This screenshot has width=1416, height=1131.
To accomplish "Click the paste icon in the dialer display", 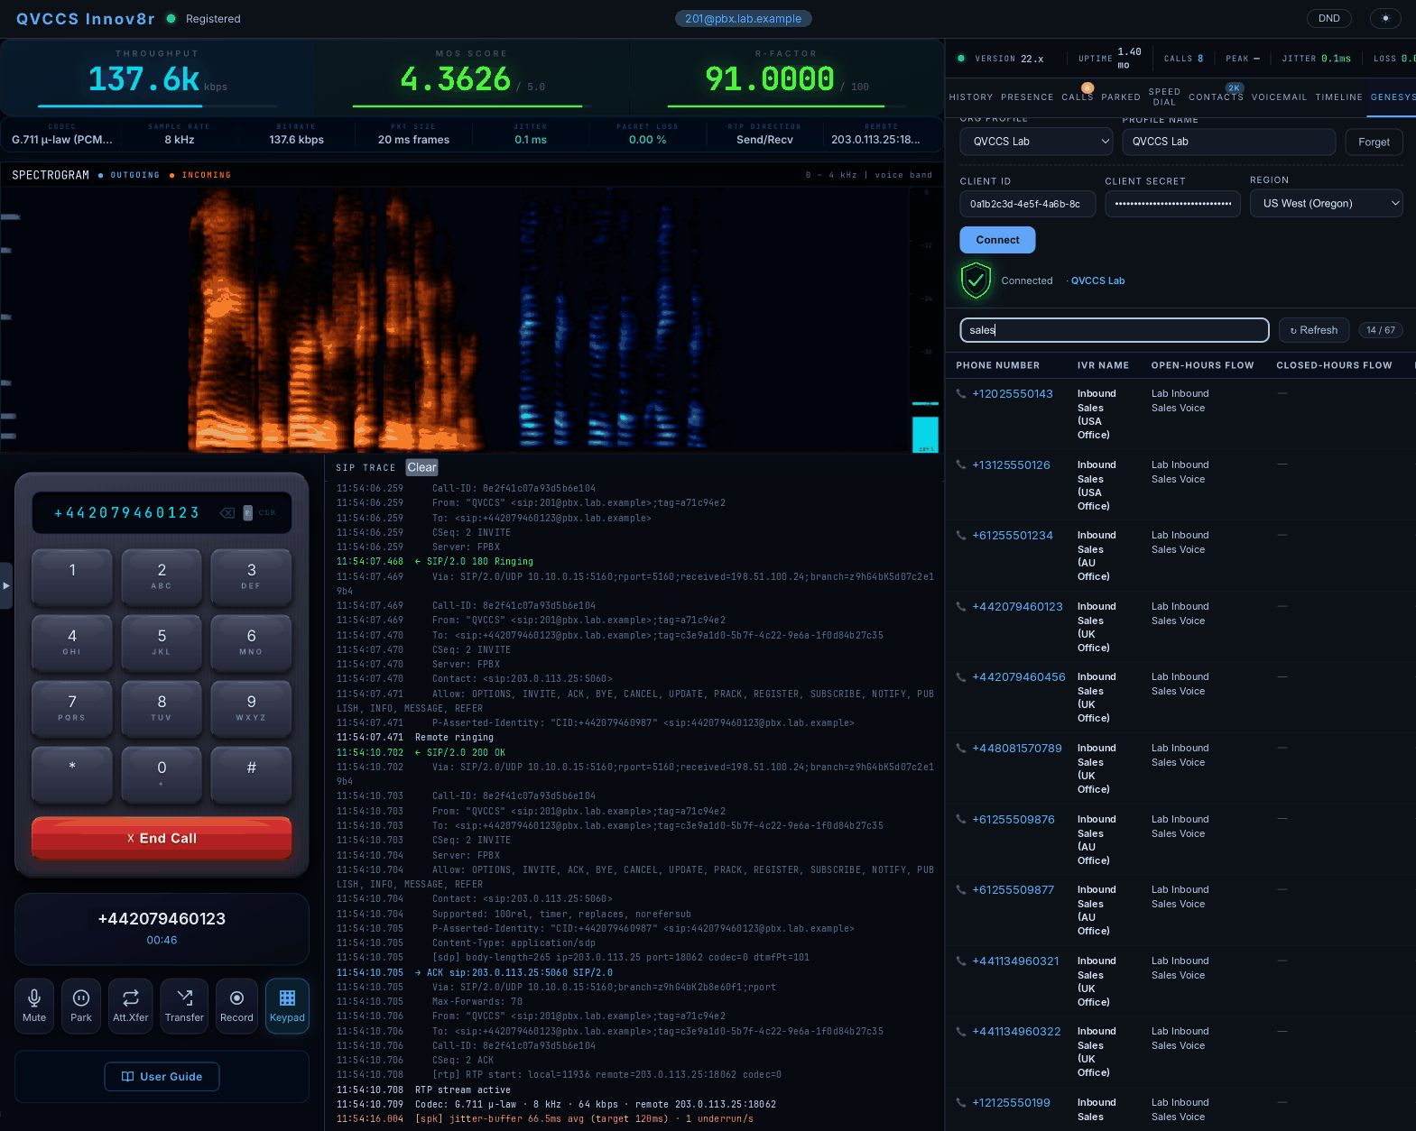I will 247,513.
